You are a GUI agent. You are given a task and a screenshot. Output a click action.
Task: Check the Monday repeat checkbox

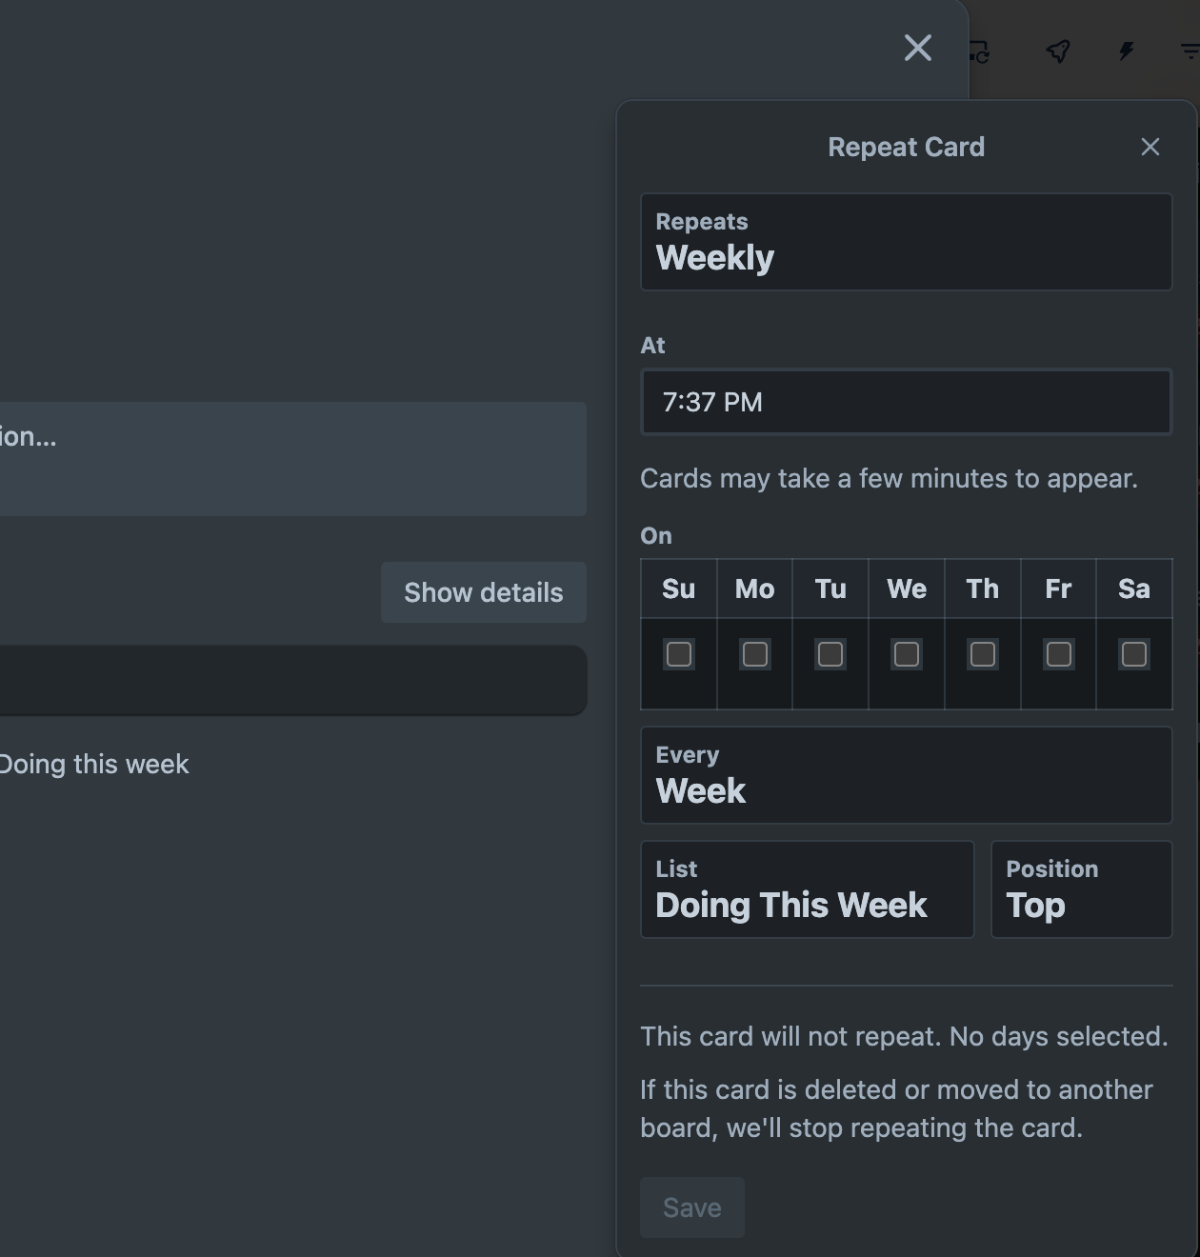tap(755, 654)
